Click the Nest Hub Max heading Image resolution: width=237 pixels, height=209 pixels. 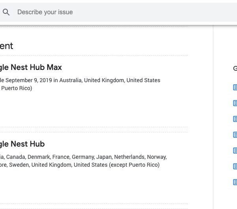(x=31, y=68)
